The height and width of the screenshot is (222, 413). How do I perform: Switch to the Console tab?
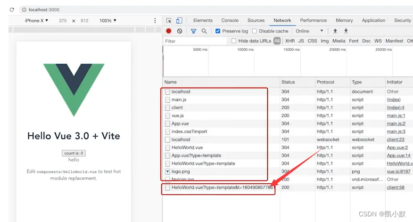[230, 20]
